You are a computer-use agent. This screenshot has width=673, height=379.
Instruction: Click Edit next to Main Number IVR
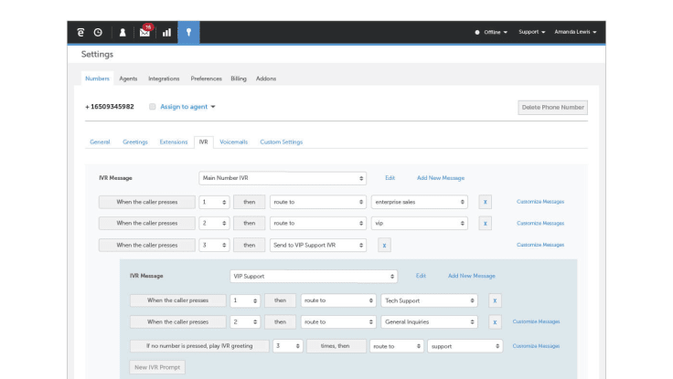[390, 178]
